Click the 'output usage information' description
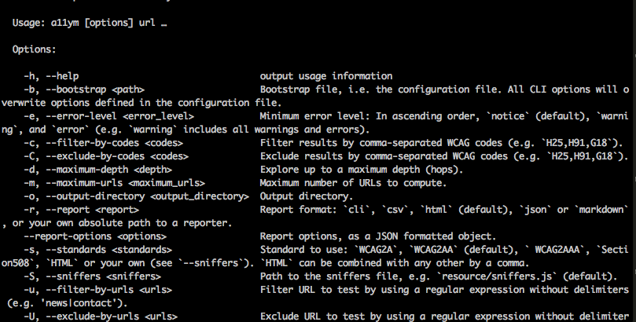Viewport: 636px width, 322px height. tap(326, 76)
